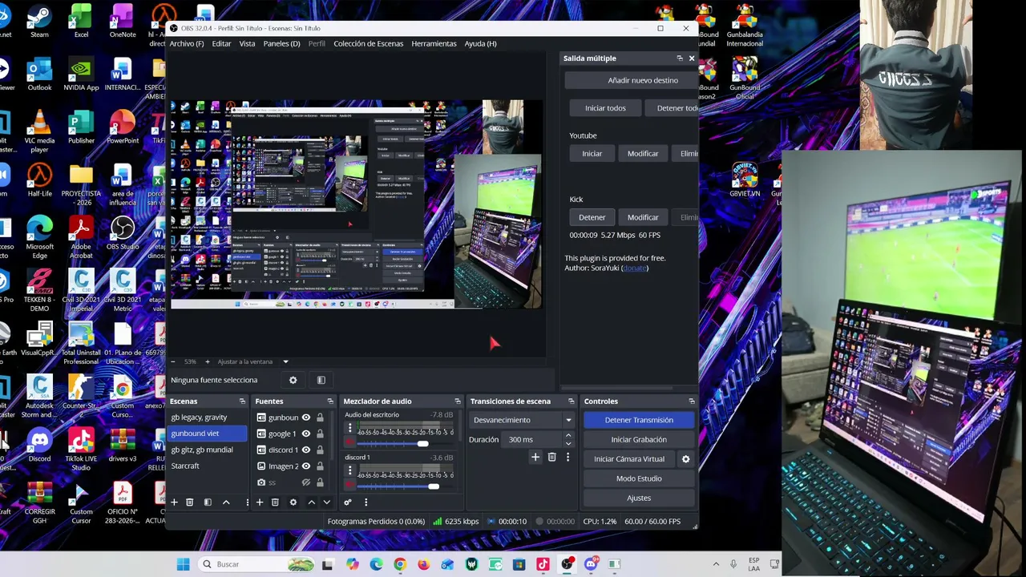Add a scene transition with plus icon
1026x577 pixels.
(535, 458)
